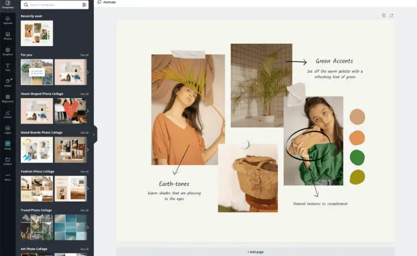417x256 pixels.
Task: Select second Fashion Photo Collage thumbnail
Action: (x=71, y=188)
